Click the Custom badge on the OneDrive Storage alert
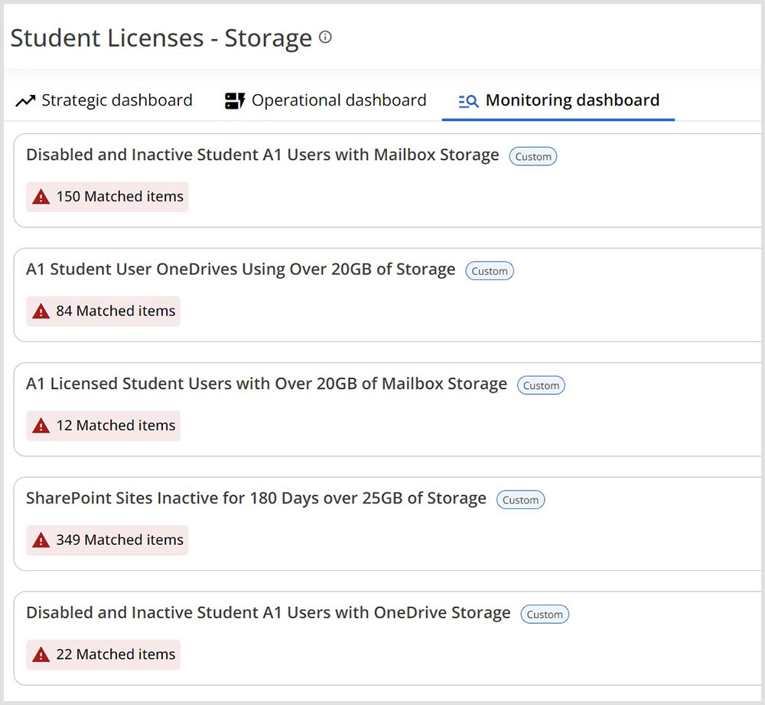Screen dimensions: 765x705 point(544,614)
